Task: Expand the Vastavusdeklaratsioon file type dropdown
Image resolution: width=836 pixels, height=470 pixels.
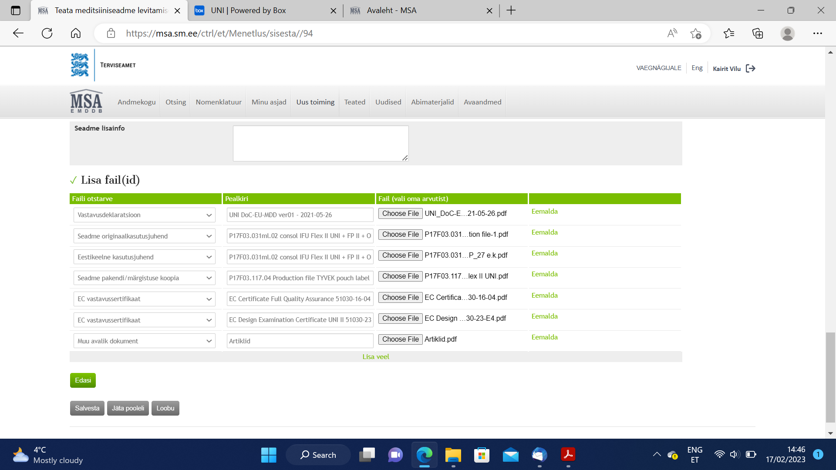Action: 145,215
